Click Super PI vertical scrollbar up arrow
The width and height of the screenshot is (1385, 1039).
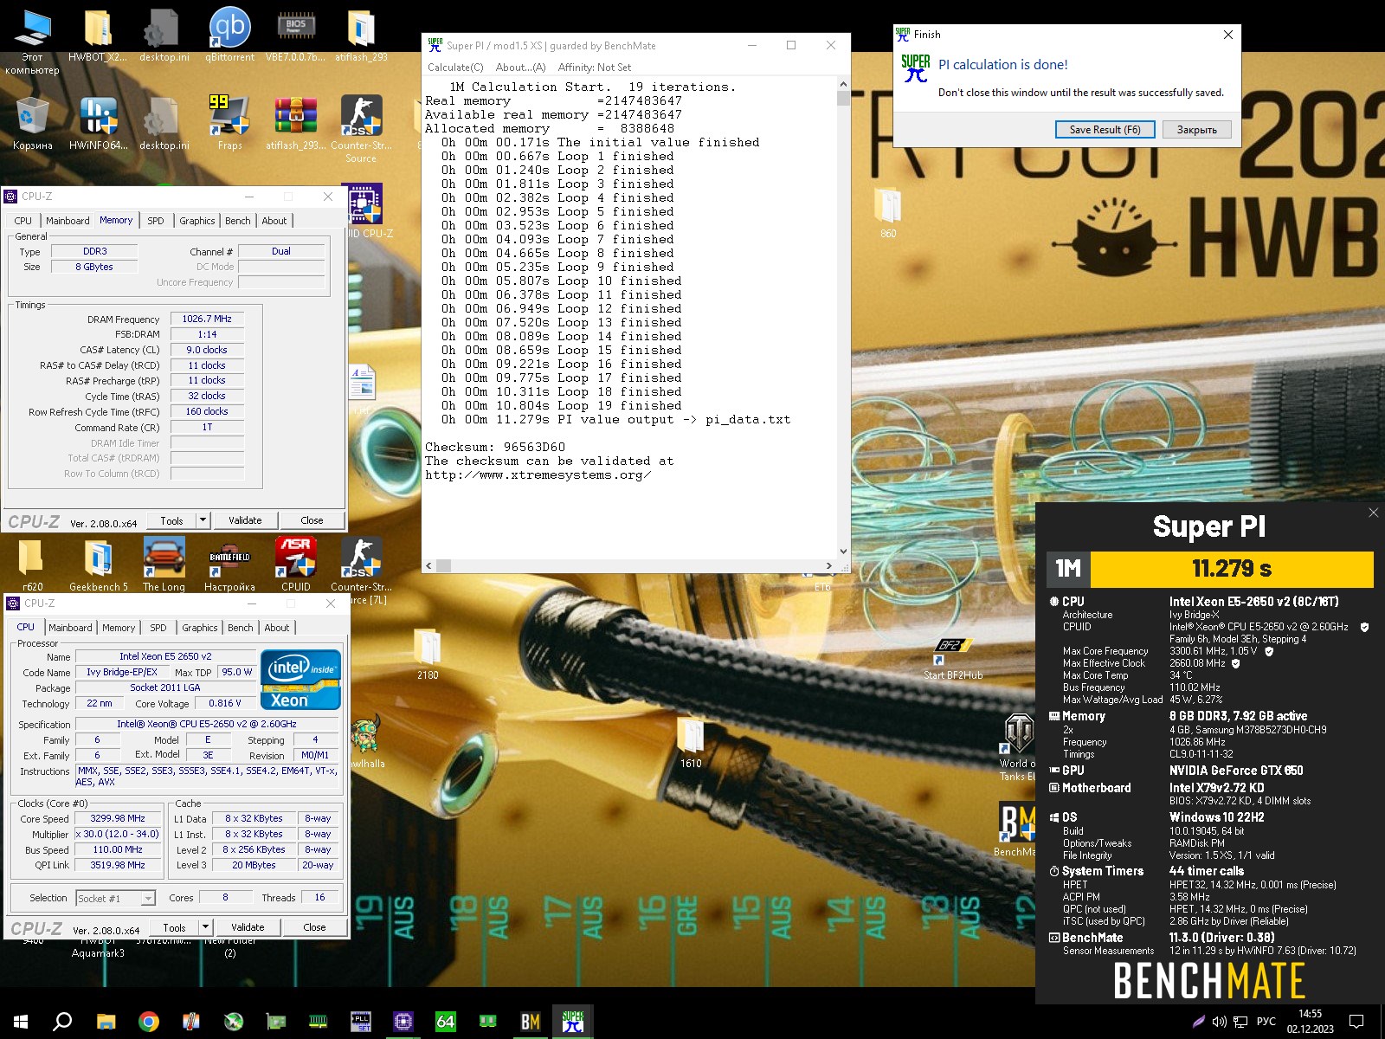pyautogui.click(x=843, y=85)
